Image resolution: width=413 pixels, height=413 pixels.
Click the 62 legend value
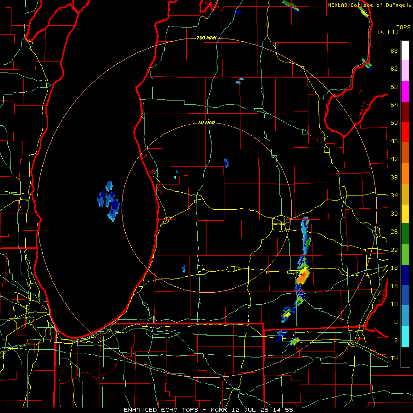[x=394, y=69]
